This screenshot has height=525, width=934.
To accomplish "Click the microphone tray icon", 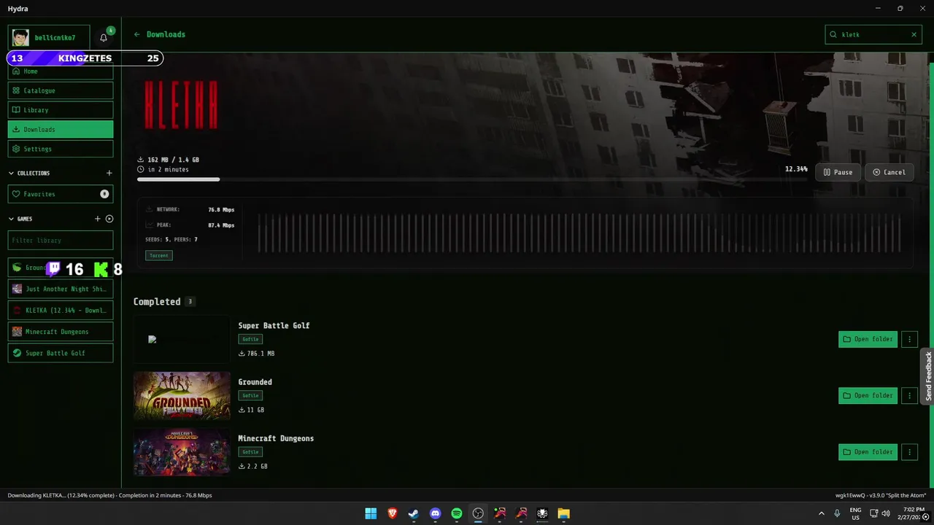I will (837, 513).
